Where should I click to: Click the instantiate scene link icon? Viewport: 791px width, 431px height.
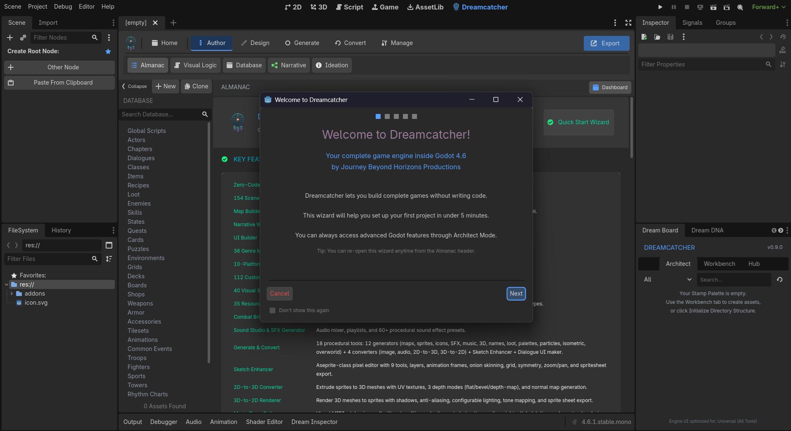tap(23, 38)
